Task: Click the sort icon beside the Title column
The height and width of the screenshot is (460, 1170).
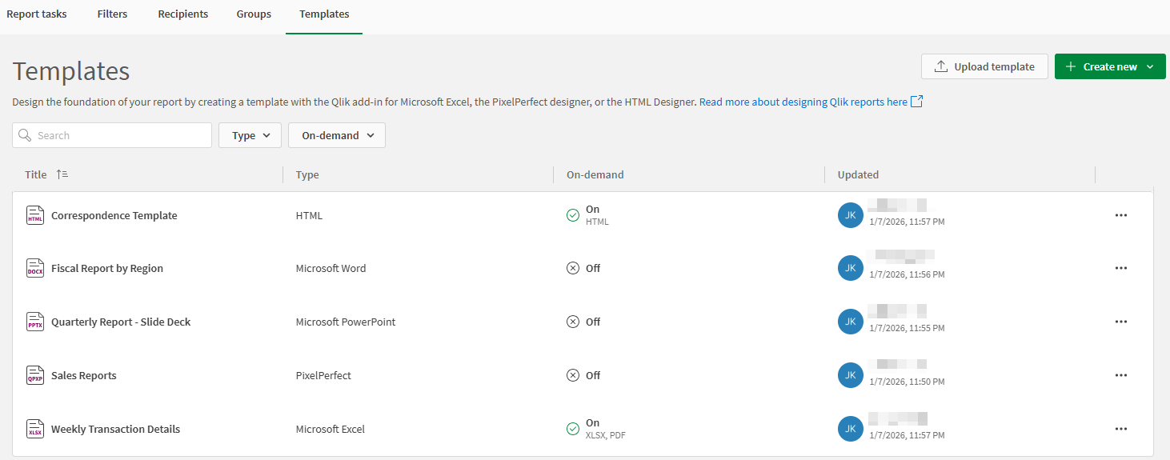Action: 62,174
